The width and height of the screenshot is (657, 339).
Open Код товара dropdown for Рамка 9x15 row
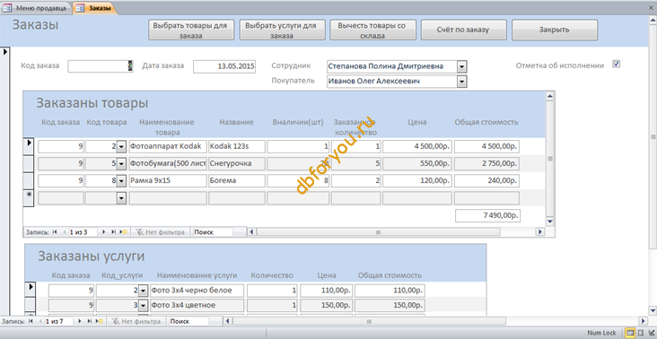click(x=121, y=181)
